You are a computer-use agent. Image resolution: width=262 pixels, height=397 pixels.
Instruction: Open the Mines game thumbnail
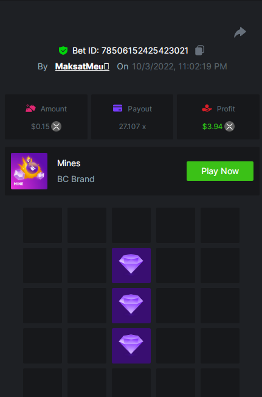click(x=29, y=171)
